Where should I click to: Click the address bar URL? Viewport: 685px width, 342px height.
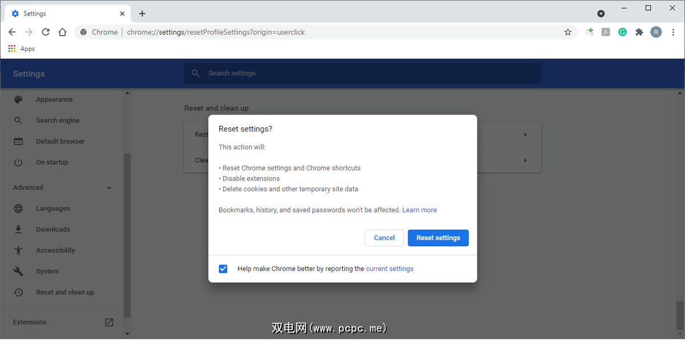(216, 32)
